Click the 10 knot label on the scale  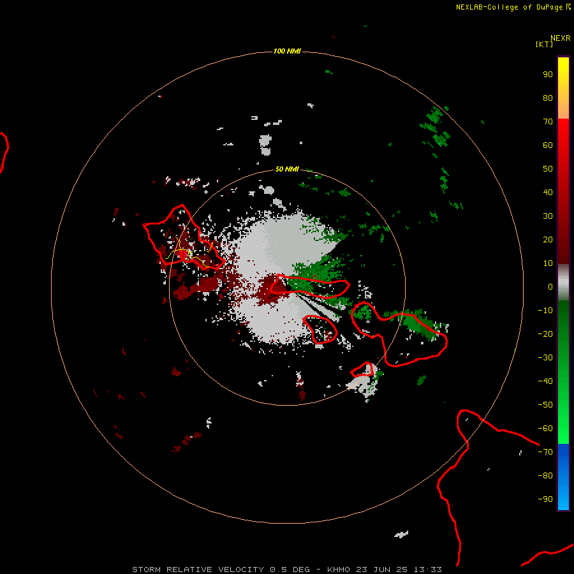point(548,263)
